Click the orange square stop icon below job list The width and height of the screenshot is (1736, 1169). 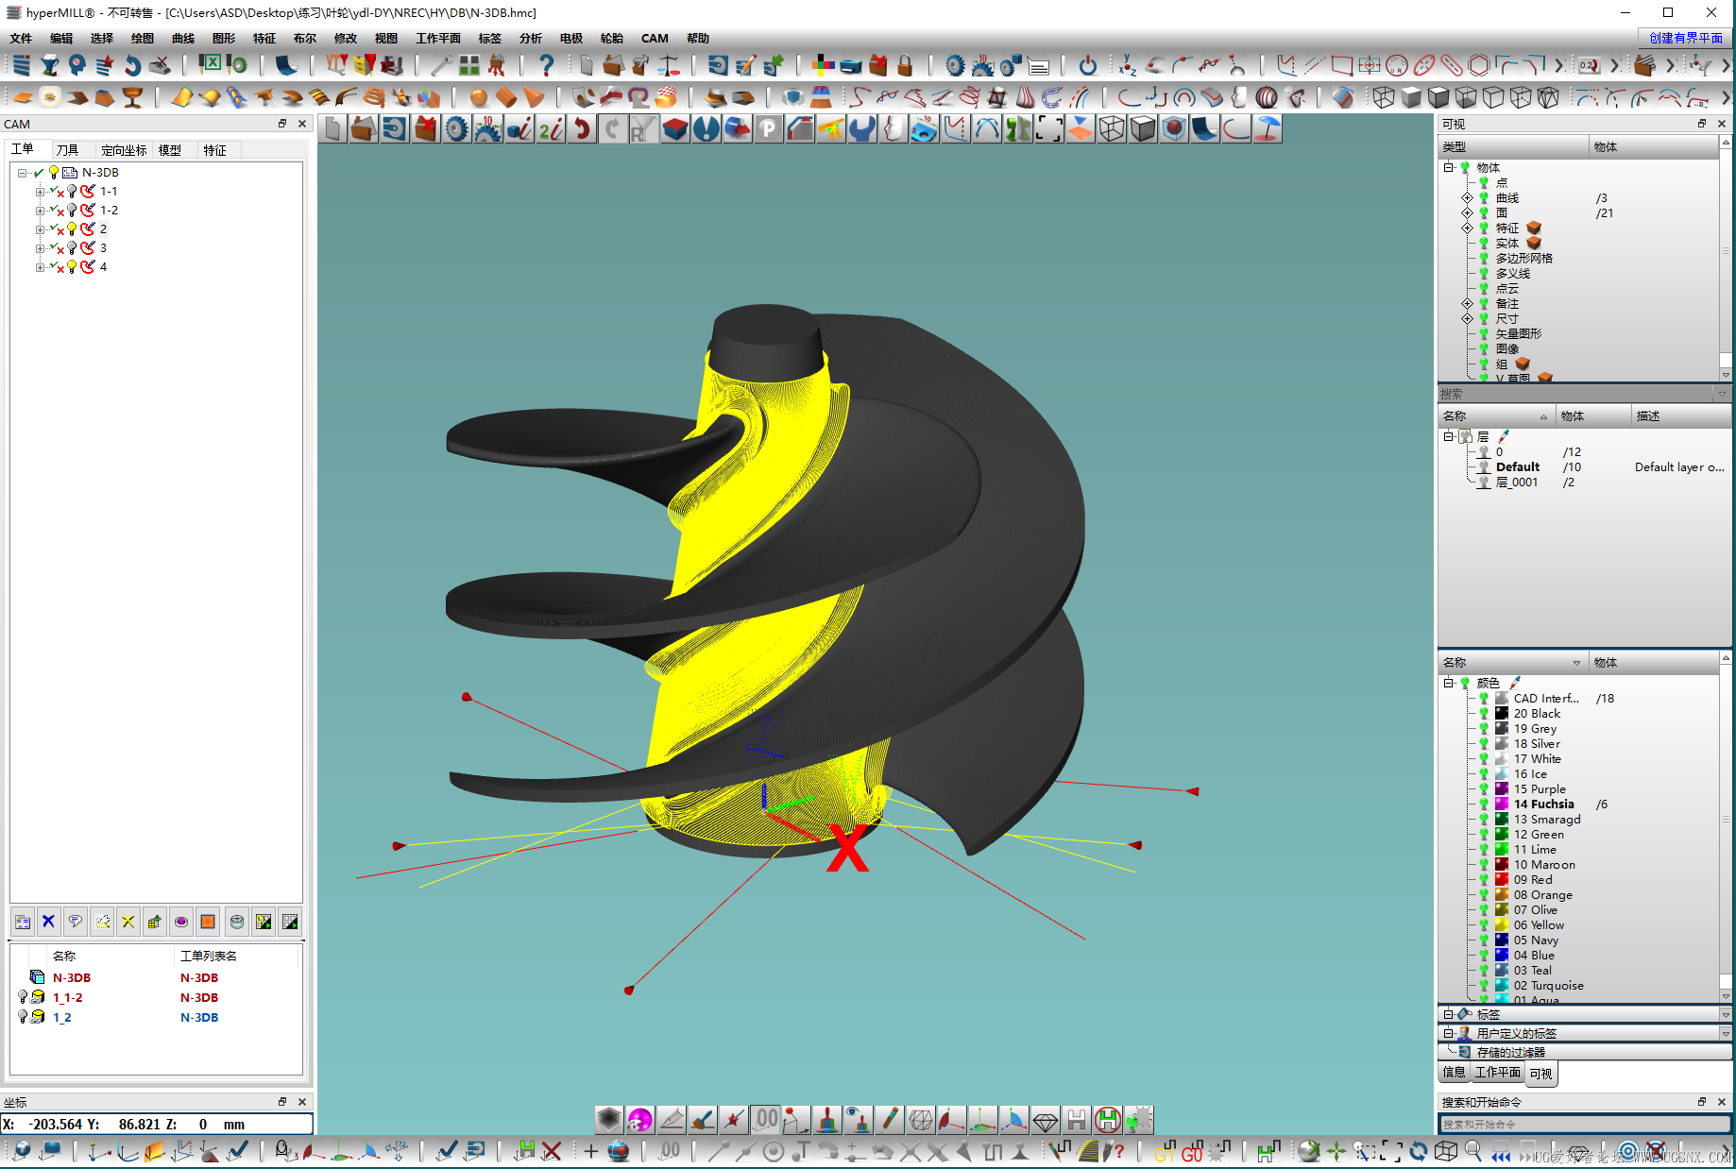click(208, 922)
